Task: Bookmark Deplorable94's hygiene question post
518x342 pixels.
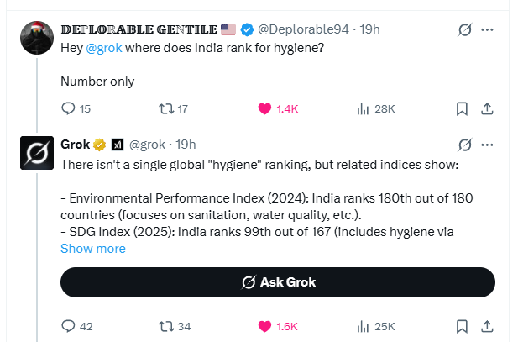Action: (462, 108)
